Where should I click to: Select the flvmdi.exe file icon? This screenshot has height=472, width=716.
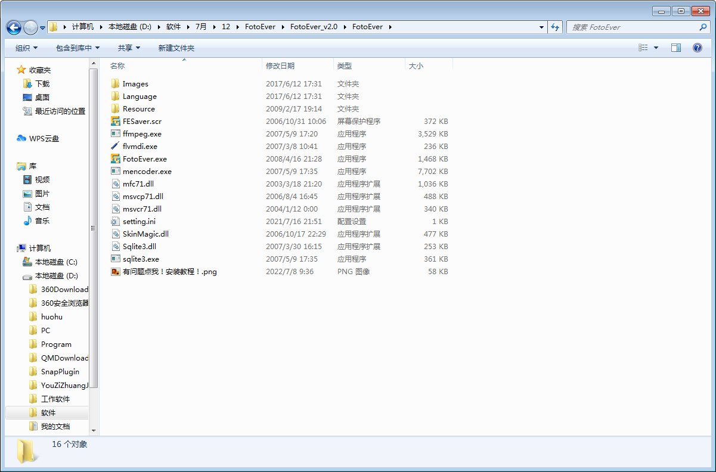coord(116,146)
